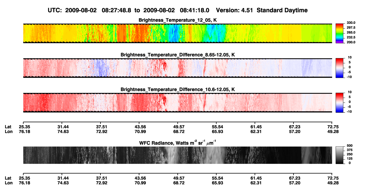Click the red-blue color bar of 8.65-12.05 difference
Screen dimensions: 369x189
click(339, 68)
